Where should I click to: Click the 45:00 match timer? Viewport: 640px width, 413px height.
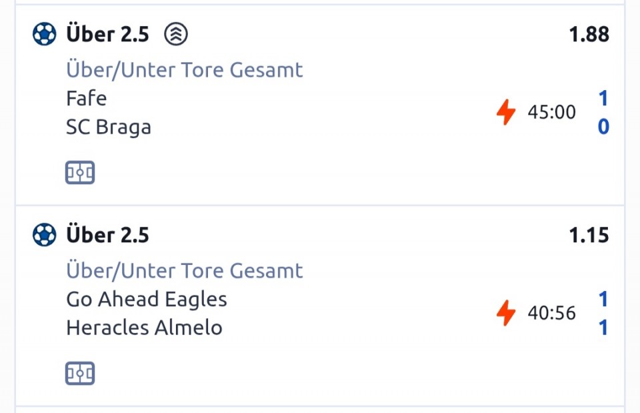click(x=551, y=112)
